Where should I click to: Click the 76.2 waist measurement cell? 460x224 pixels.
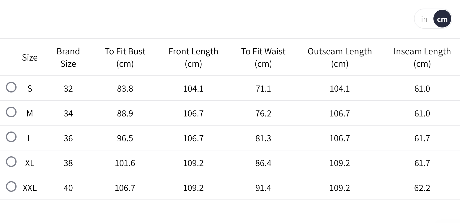263,113
